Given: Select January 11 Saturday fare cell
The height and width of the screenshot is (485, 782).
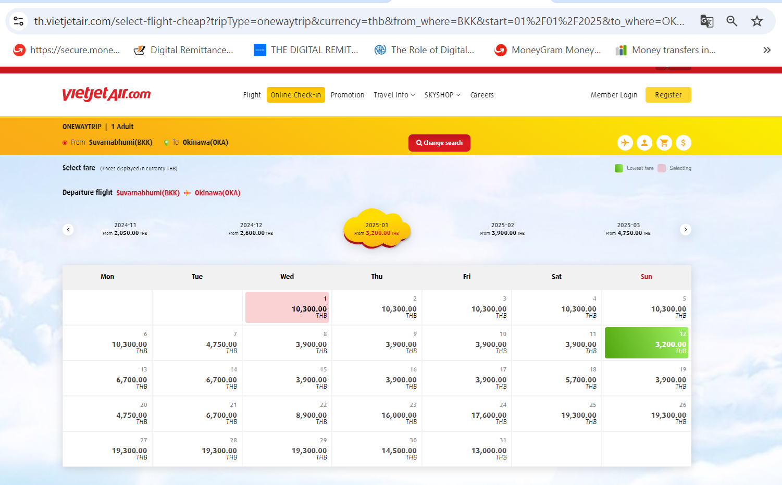Looking at the screenshot, I should 556,343.
